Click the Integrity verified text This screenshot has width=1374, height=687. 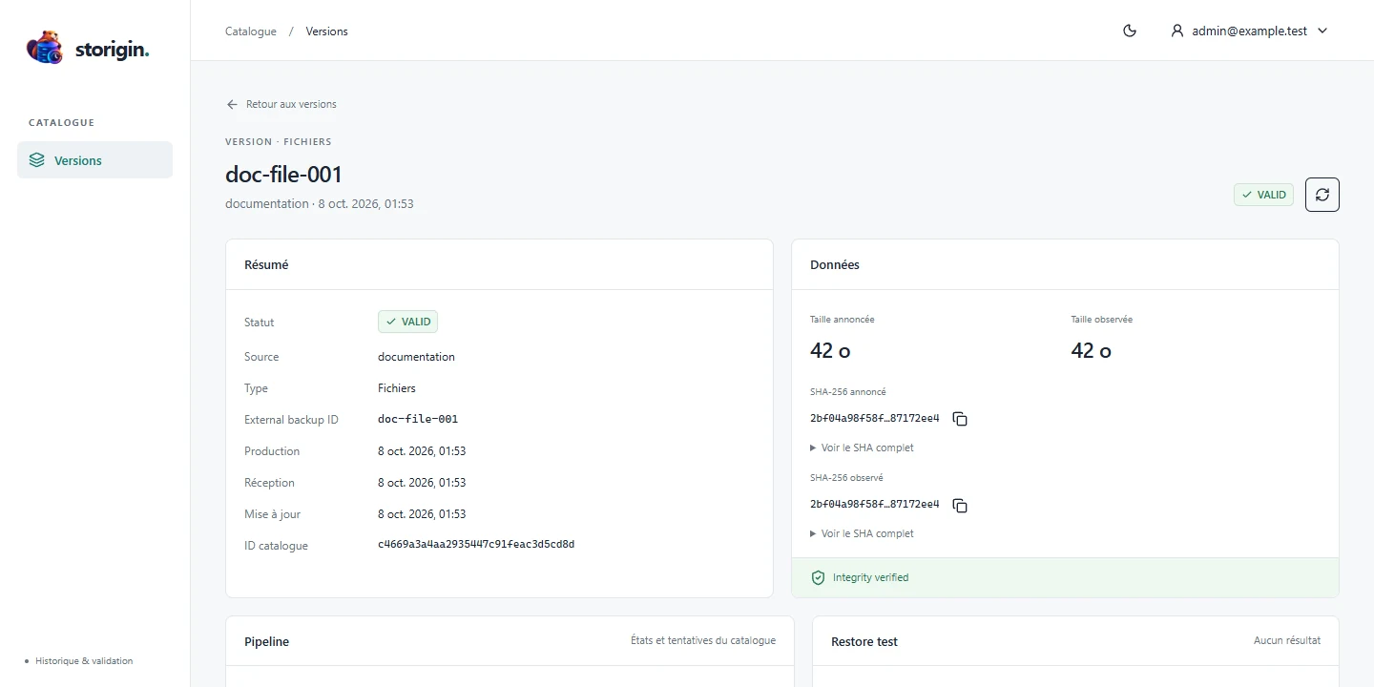(x=870, y=577)
